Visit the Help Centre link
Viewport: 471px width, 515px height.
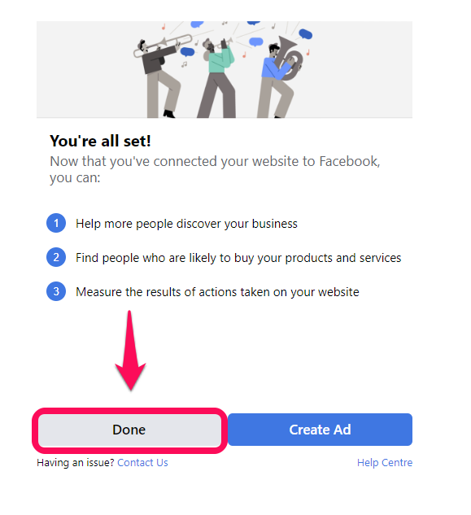tap(385, 462)
